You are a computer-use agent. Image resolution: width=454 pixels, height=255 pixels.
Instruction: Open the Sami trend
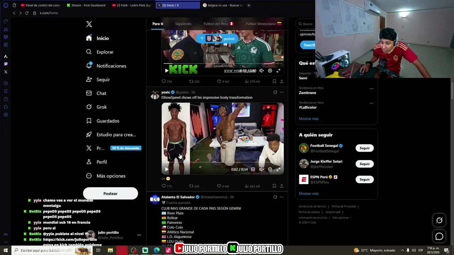pyautogui.click(x=303, y=78)
